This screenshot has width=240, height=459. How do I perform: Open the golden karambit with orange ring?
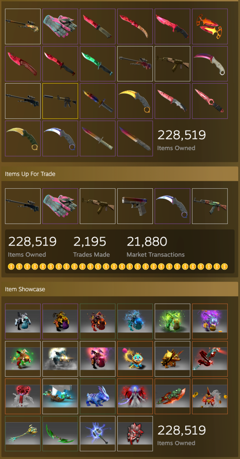[135, 101]
